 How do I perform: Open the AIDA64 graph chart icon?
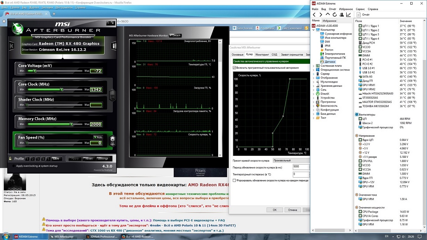(x=348, y=15)
